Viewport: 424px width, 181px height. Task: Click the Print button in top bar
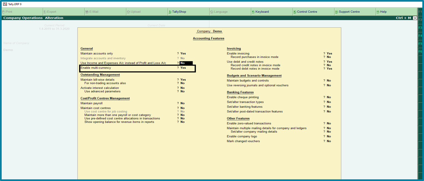(22, 12)
